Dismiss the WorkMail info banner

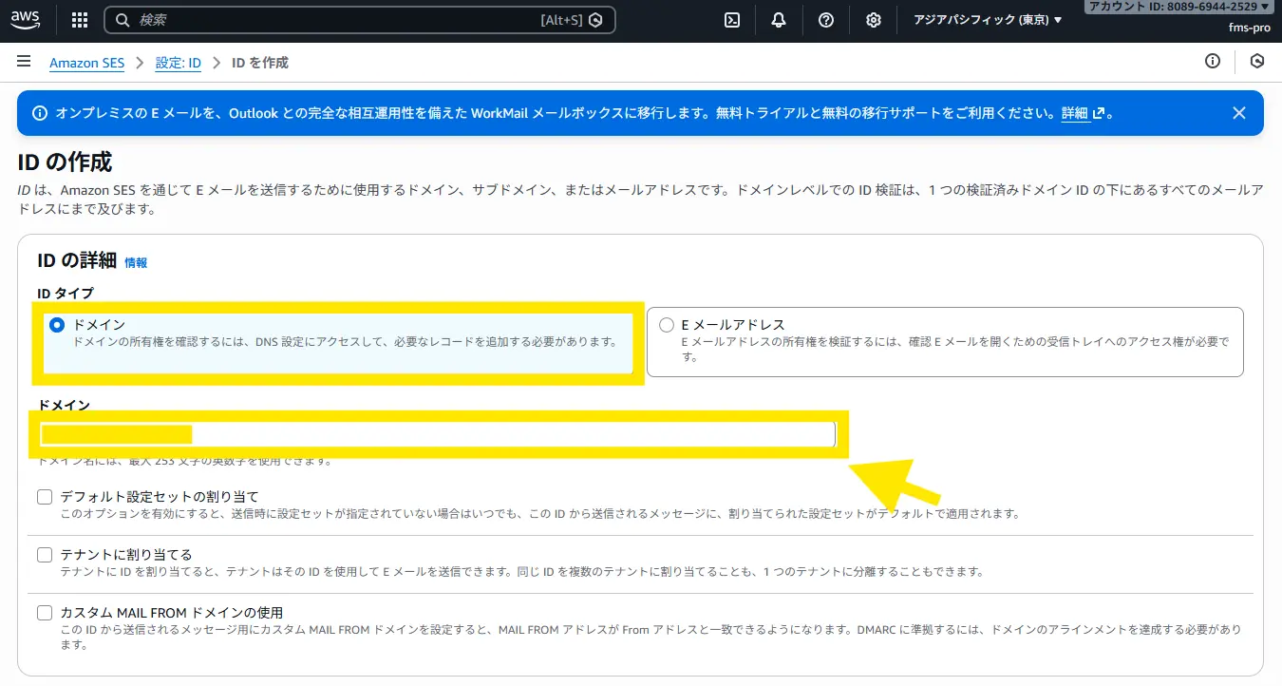coord(1238,113)
